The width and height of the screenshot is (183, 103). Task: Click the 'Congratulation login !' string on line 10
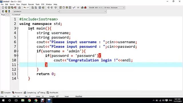coord(92,60)
